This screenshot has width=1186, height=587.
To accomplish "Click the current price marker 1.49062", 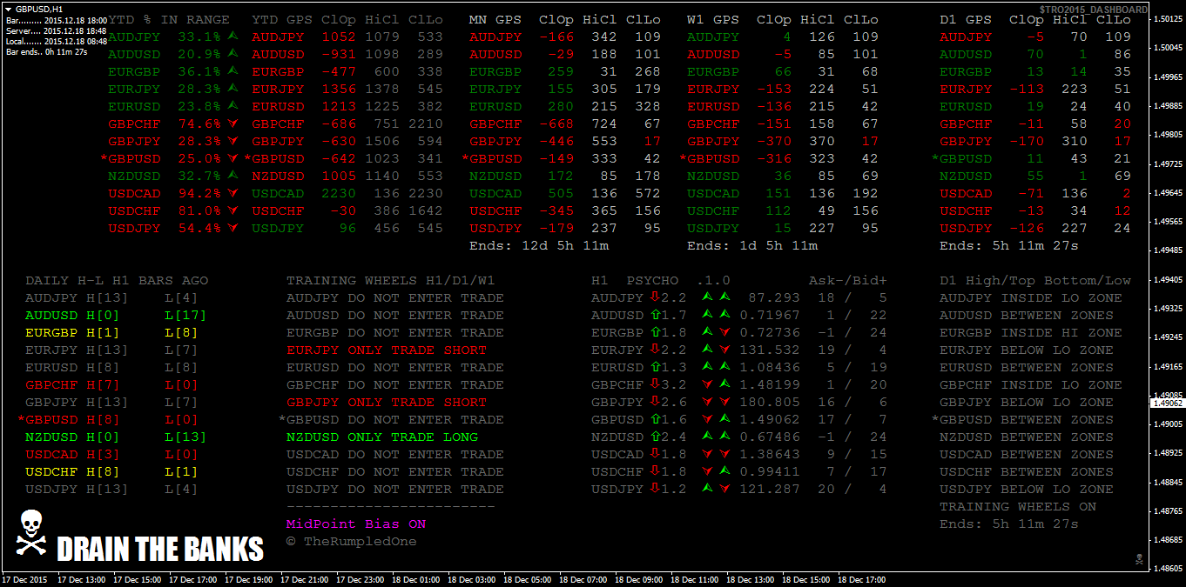I will pyautogui.click(x=1167, y=404).
